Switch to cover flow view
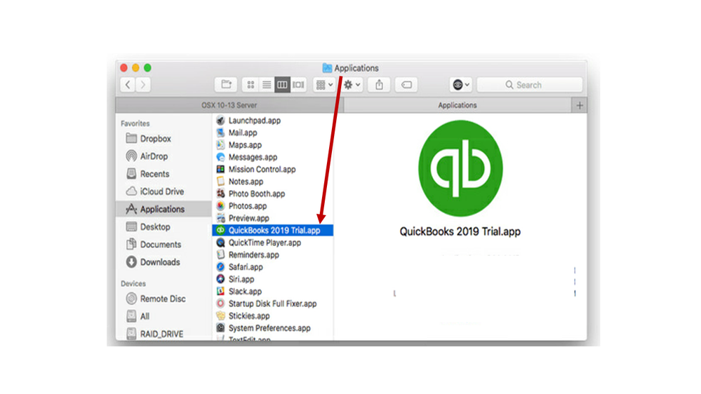 coord(298,84)
